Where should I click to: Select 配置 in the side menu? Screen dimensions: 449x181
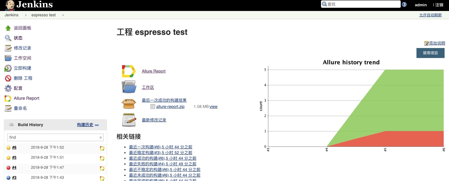pos(18,88)
